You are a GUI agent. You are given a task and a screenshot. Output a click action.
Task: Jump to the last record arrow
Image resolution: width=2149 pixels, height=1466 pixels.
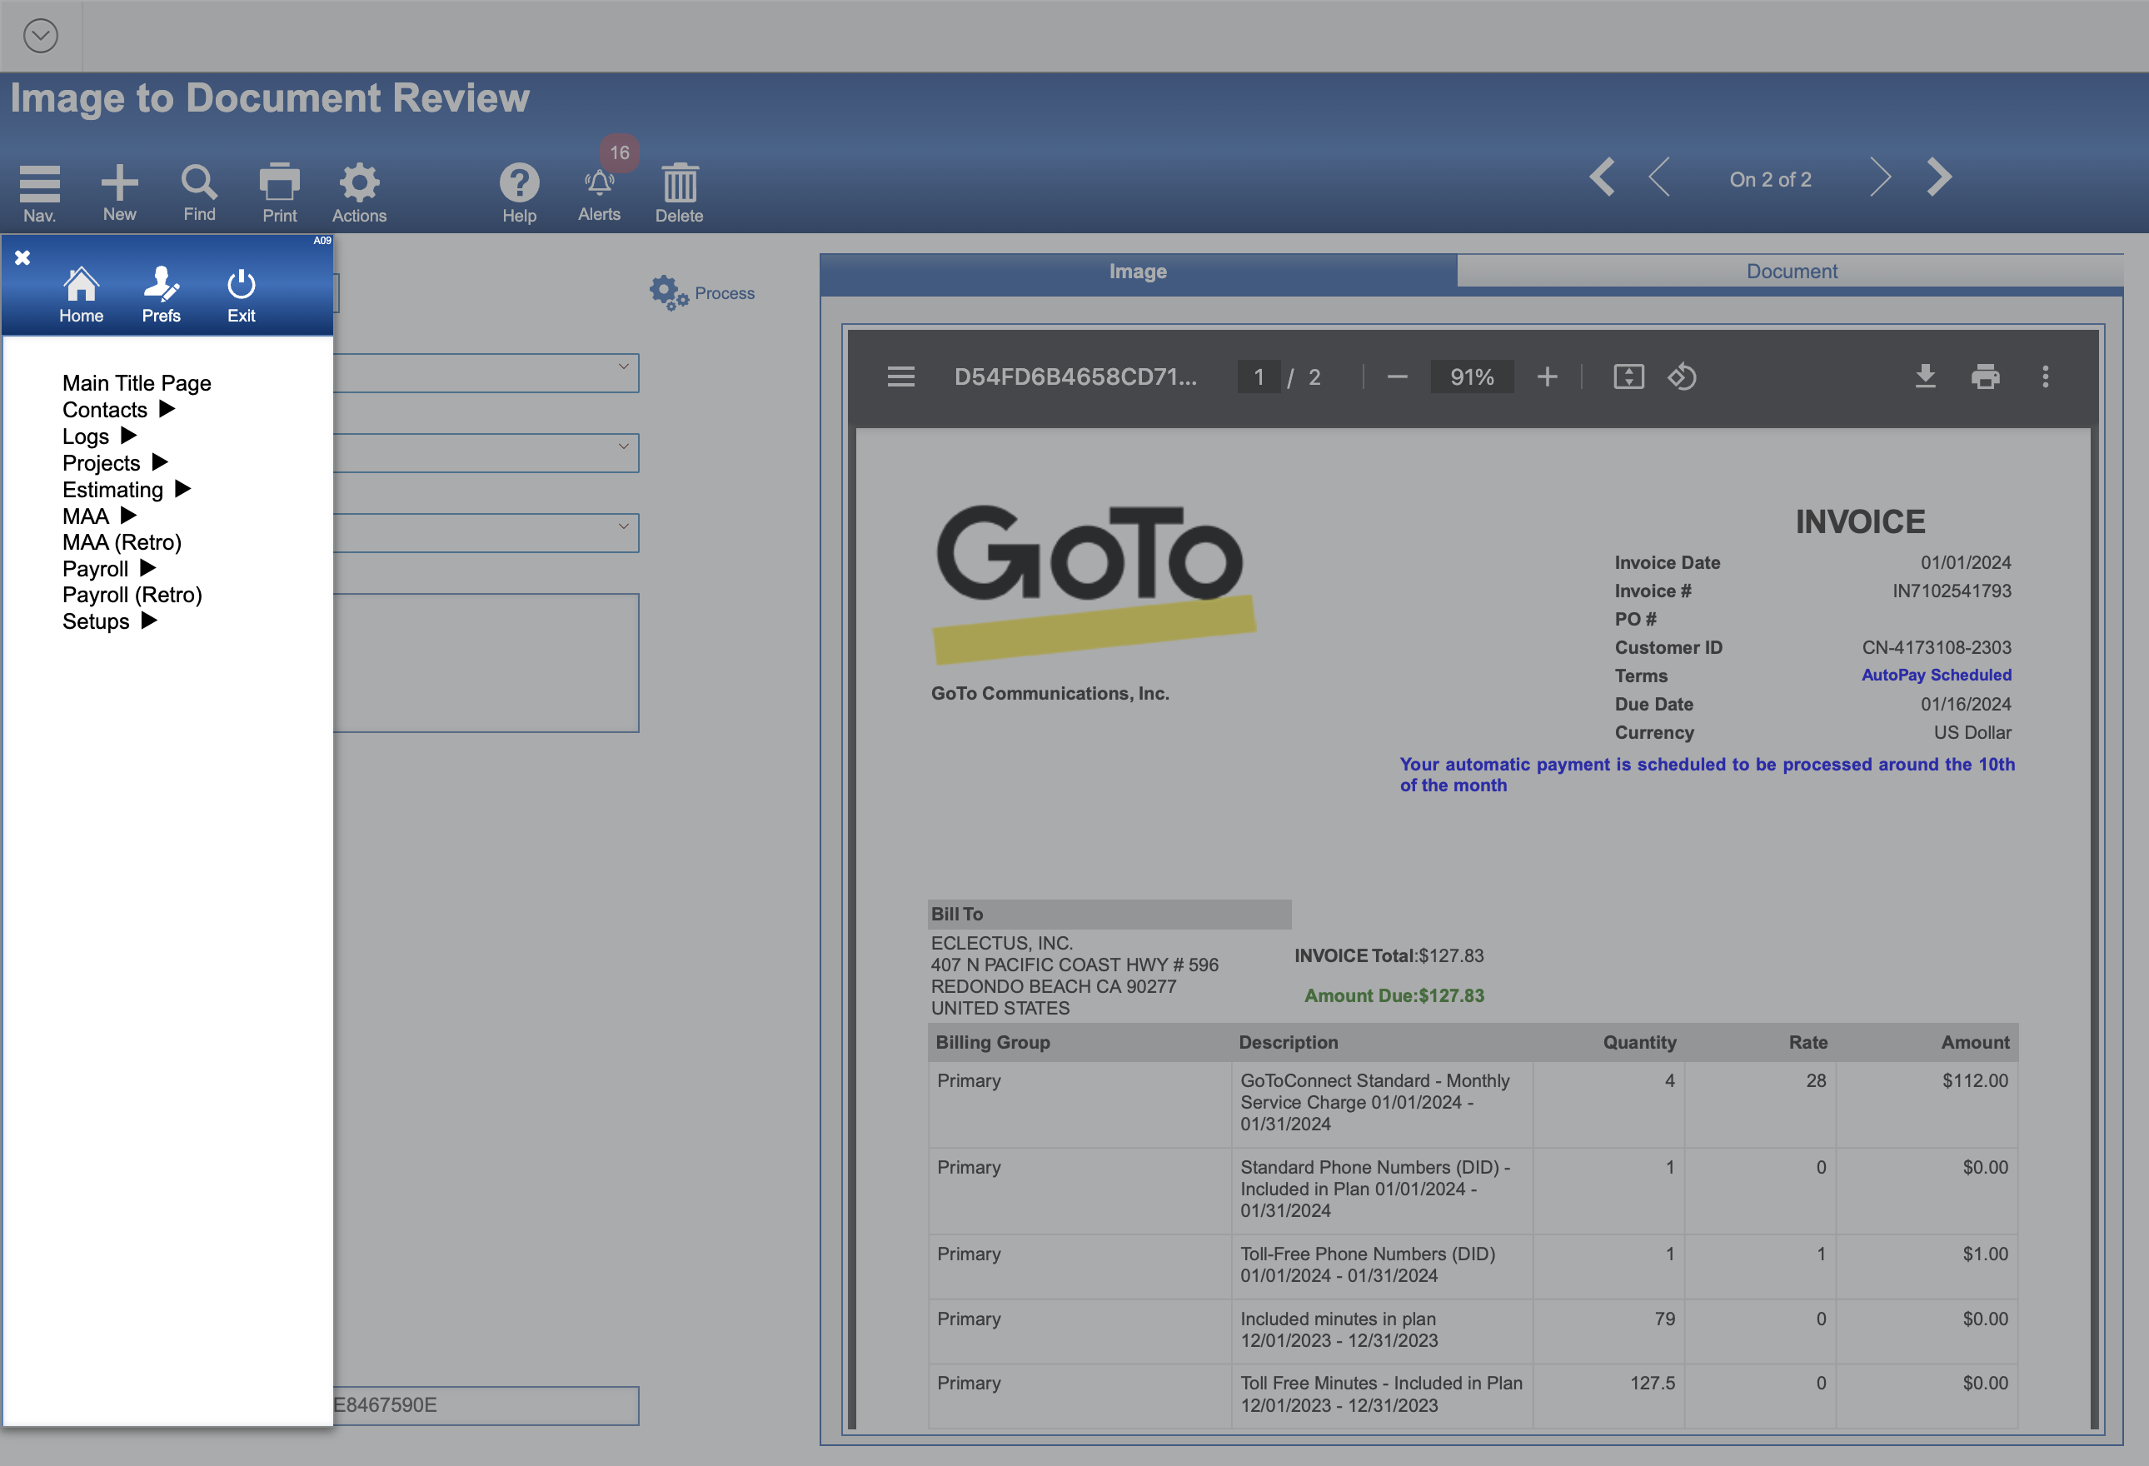point(1939,177)
